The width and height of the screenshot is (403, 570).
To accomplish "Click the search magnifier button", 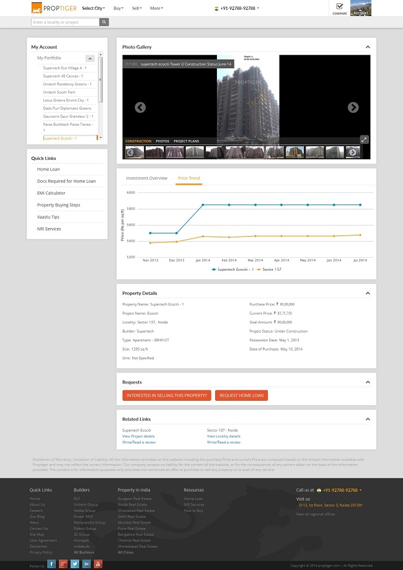I will (104, 22).
